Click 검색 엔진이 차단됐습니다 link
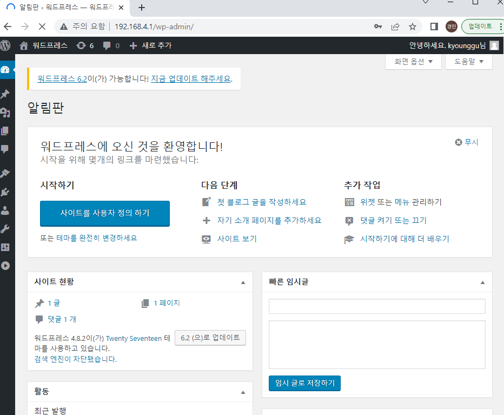Viewport: 504px width, 415px height. [76, 359]
